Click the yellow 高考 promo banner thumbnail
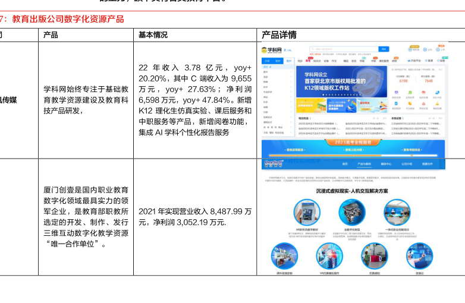This screenshot has width=465, height=303. coord(311,105)
